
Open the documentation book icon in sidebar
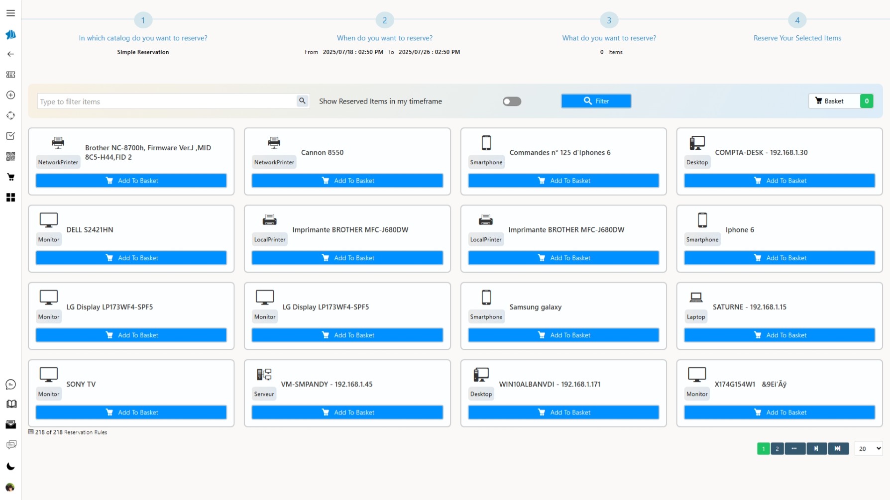[10, 404]
